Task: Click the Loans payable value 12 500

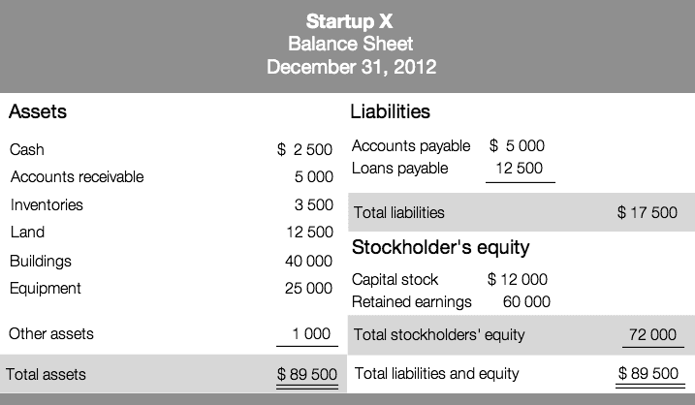Action: point(519,168)
